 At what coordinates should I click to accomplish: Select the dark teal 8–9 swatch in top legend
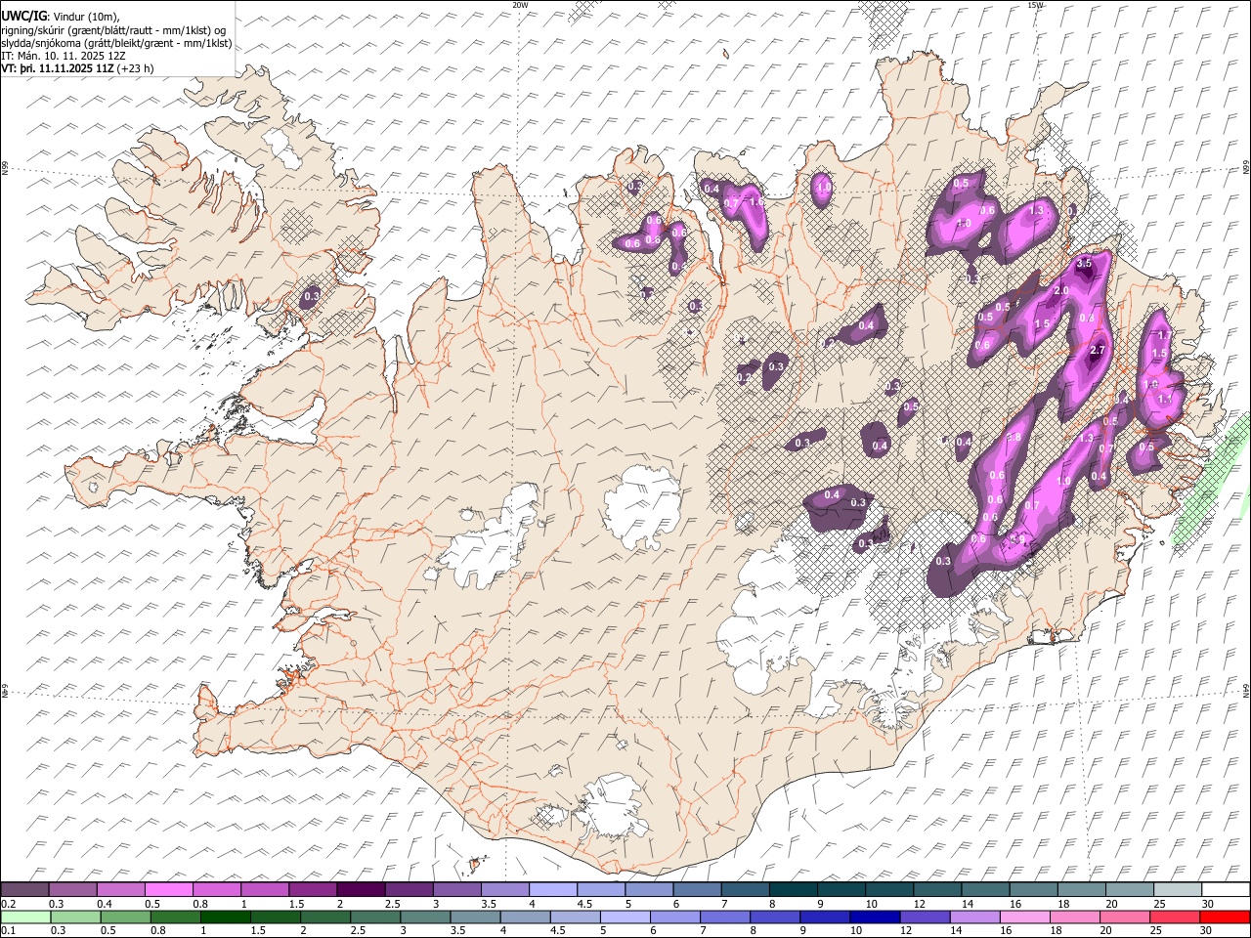coord(793,889)
